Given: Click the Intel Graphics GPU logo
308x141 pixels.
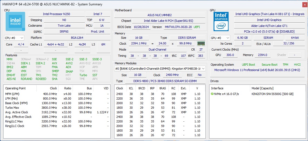Looking at the screenshot, I should [x=221, y=21].
